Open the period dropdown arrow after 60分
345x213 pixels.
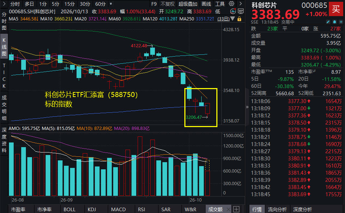click(111, 4)
